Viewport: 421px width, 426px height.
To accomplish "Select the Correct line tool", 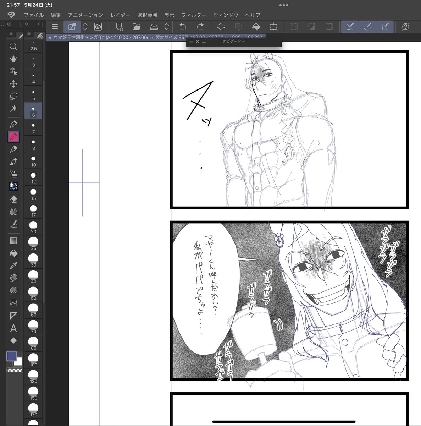I will click(13, 224).
